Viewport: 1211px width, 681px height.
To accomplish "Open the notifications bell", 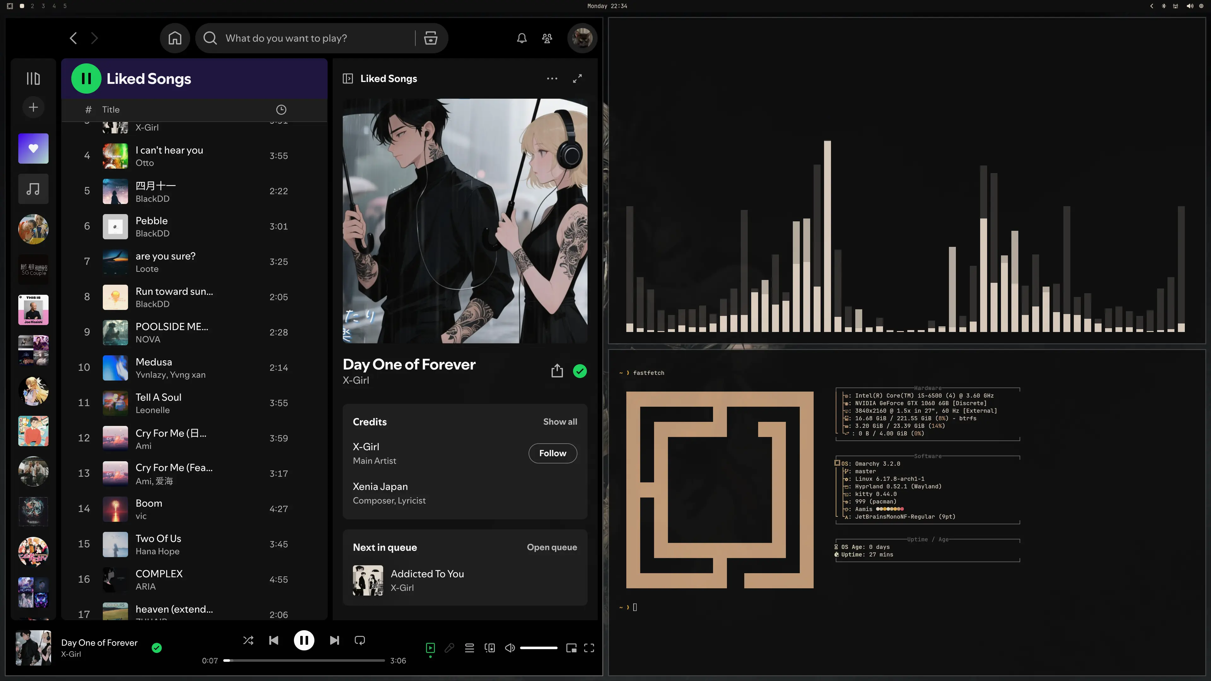I will click(x=521, y=38).
